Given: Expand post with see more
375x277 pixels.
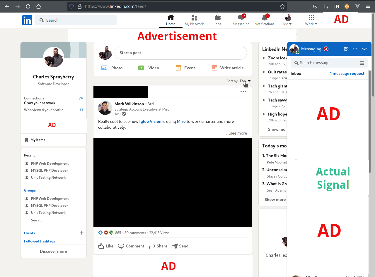Looking at the screenshot, I should (236, 133).
